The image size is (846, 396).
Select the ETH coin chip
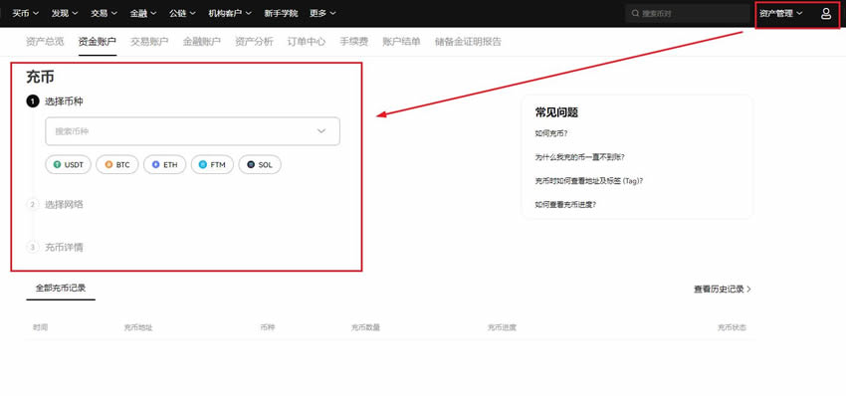click(164, 164)
